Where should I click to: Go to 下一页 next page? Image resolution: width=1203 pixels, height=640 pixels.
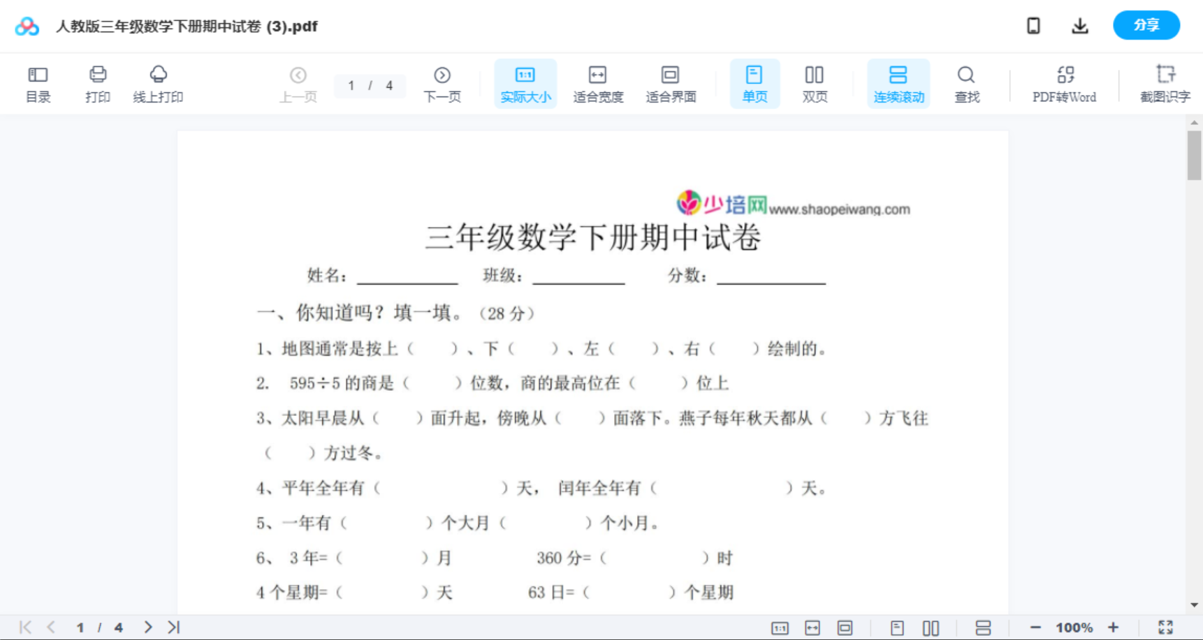tap(442, 83)
